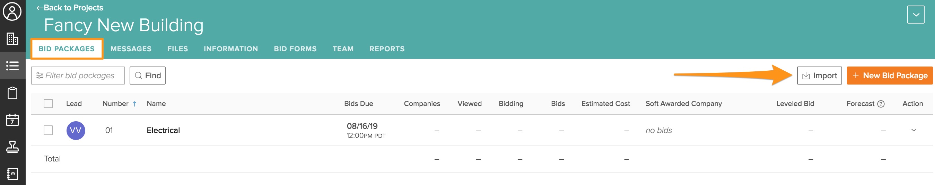Image resolution: width=935 pixels, height=185 pixels.
Task: Open the top-right project dropdown menu
Action: click(915, 15)
